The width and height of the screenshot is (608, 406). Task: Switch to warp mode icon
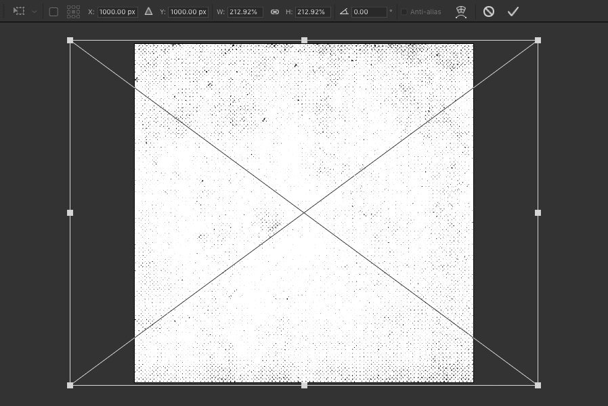click(x=460, y=12)
